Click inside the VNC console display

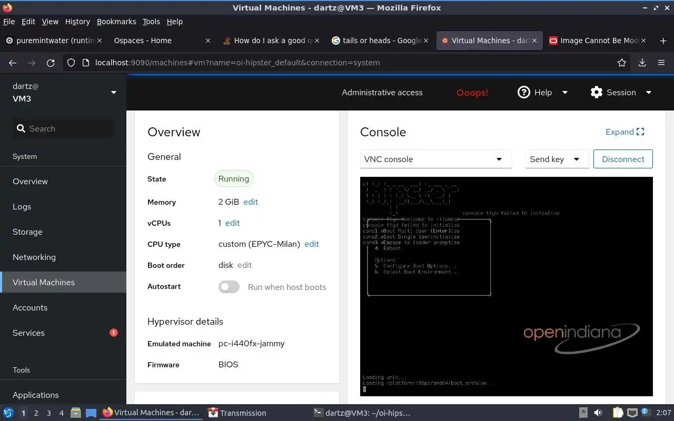tap(507, 286)
